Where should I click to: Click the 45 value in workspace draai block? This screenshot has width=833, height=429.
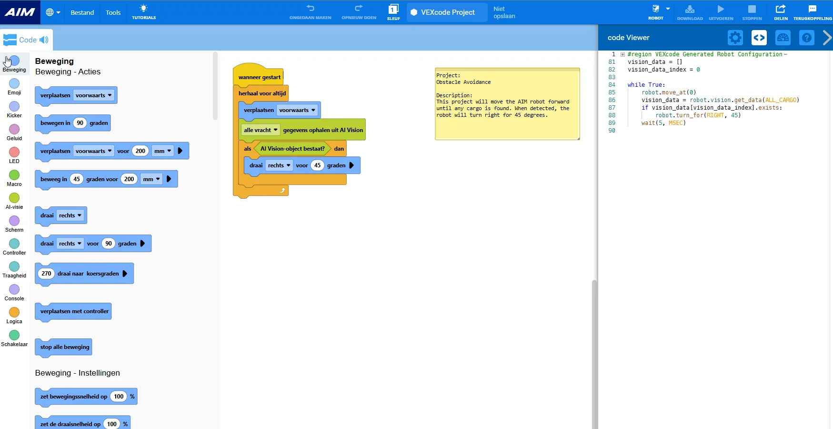(x=318, y=165)
